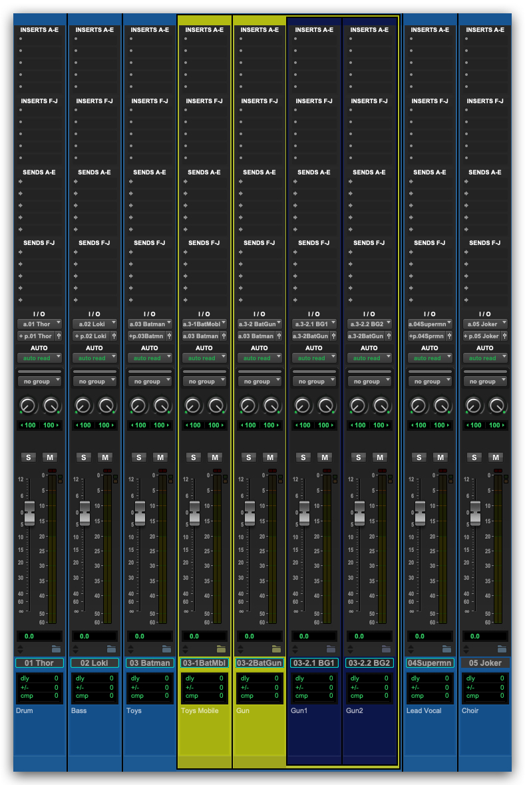This screenshot has height=785, width=525.
Task: Open the group dropdown on 01 Thor track
Action: (x=39, y=382)
